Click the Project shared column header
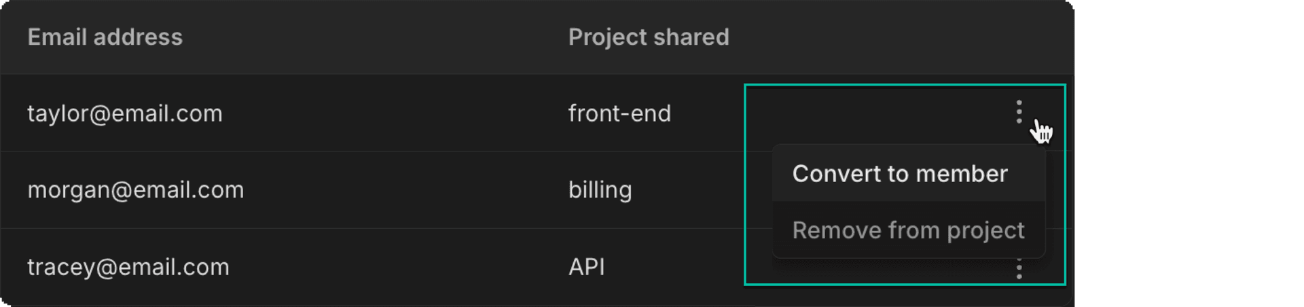Viewport: 1304px width, 307px height. pos(648,37)
